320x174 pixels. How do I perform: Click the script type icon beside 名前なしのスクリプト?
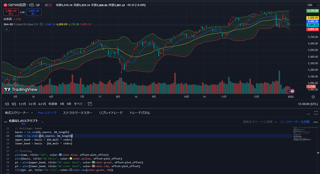pyautogui.click(x=6, y=121)
